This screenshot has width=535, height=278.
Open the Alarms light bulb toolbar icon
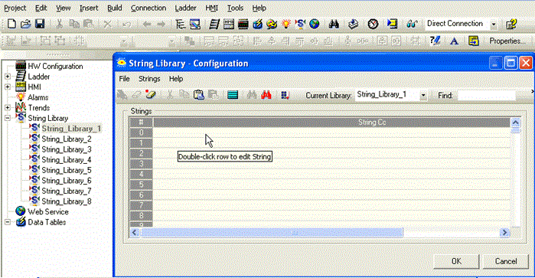click(286, 24)
